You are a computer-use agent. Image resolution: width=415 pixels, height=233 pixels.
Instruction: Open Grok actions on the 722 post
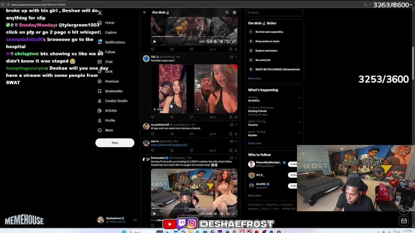(231, 57)
